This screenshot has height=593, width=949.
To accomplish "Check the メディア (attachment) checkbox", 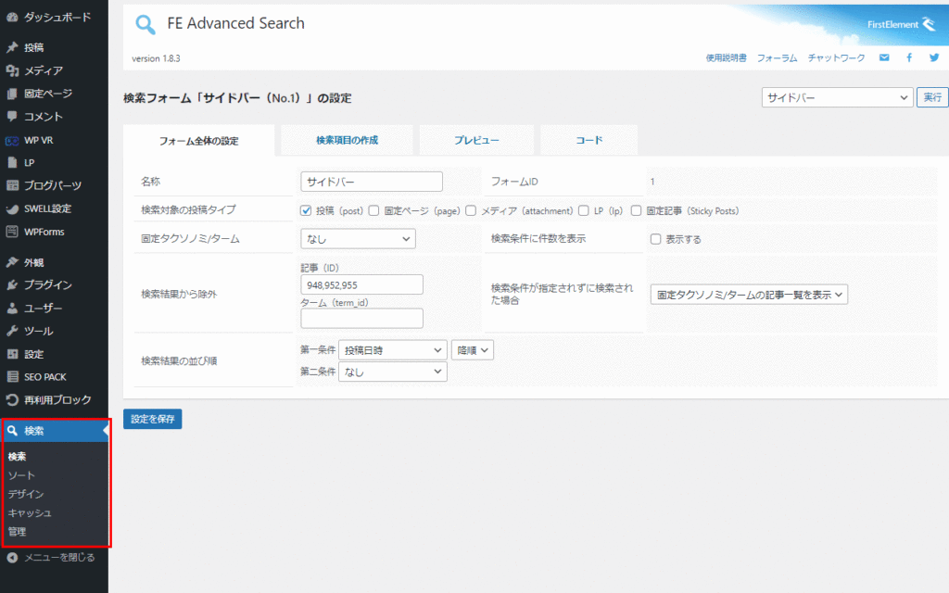I will pos(470,210).
